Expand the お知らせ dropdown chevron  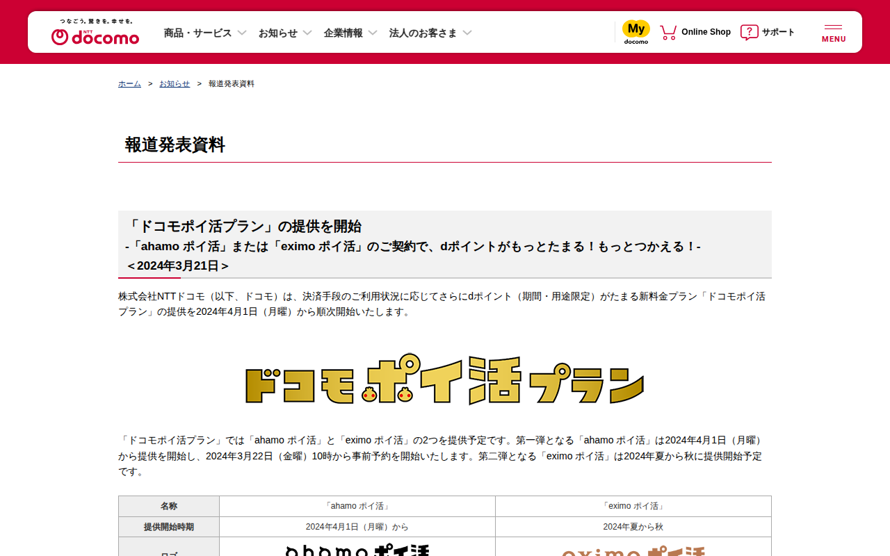coord(307,33)
